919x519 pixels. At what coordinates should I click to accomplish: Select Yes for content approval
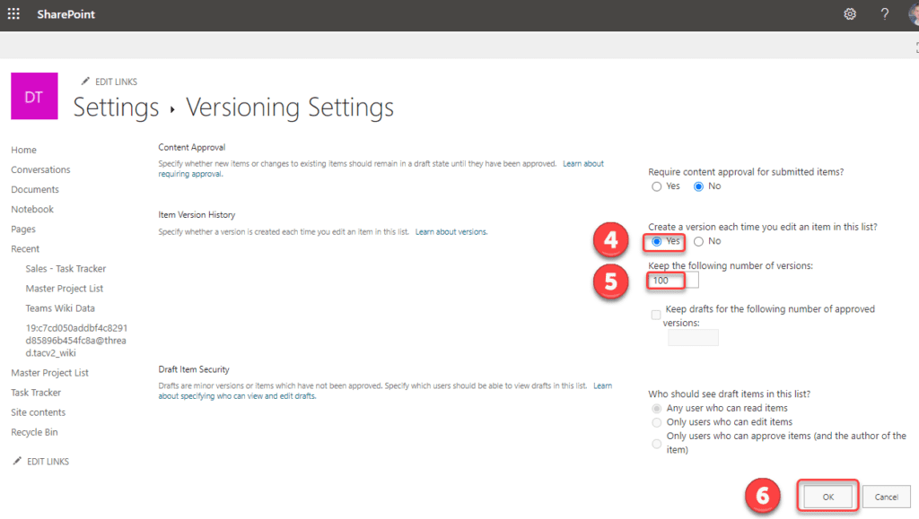tap(656, 186)
